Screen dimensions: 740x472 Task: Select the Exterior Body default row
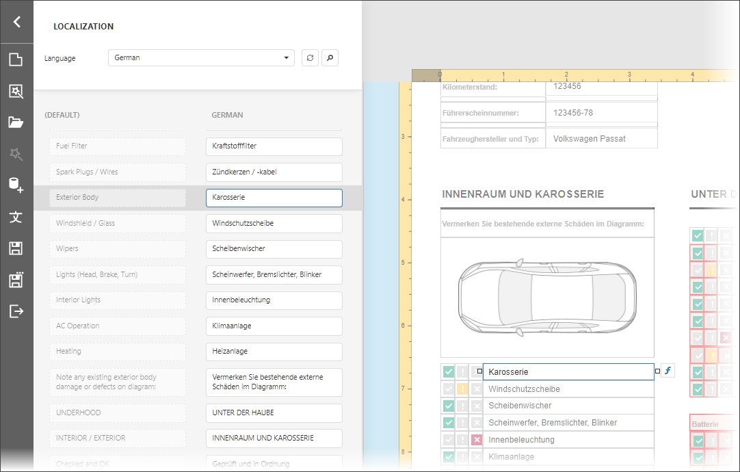tap(117, 198)
